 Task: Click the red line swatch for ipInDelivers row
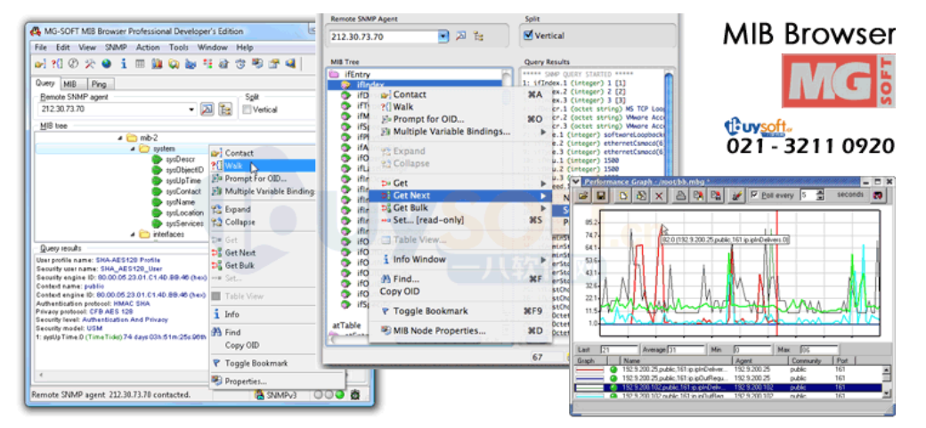[590, 369]
